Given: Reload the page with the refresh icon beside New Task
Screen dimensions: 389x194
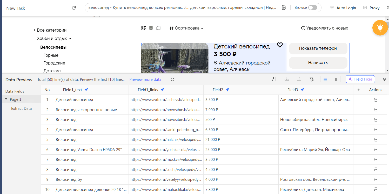Looking at the screenshot, I should click(x=74, y=8).
